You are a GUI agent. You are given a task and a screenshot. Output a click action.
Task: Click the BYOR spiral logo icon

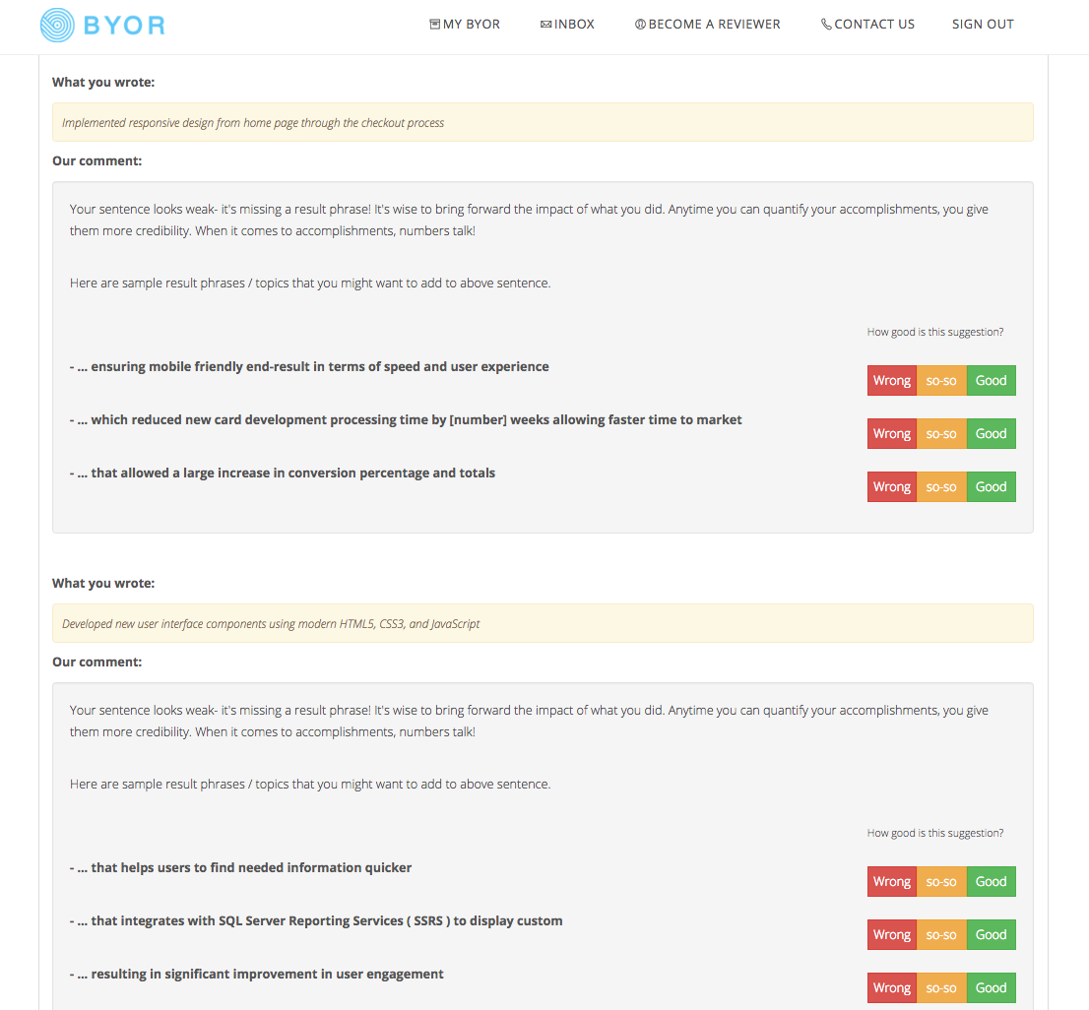point(57,25)
